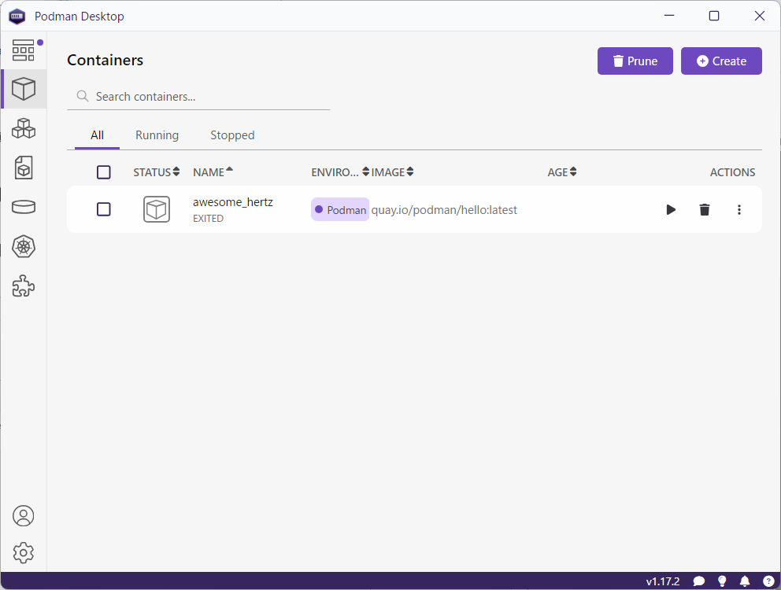The width and height of the screenshot is (781, 590).
Task: Open the Pods section icon
Action: click(24, 127)
